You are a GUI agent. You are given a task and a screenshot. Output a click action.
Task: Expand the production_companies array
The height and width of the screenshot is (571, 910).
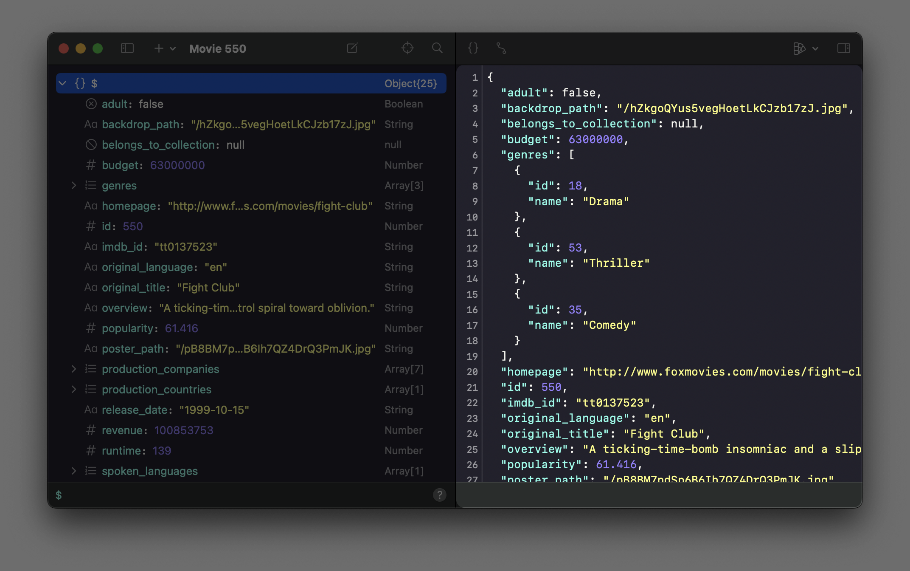click(75, 369)
